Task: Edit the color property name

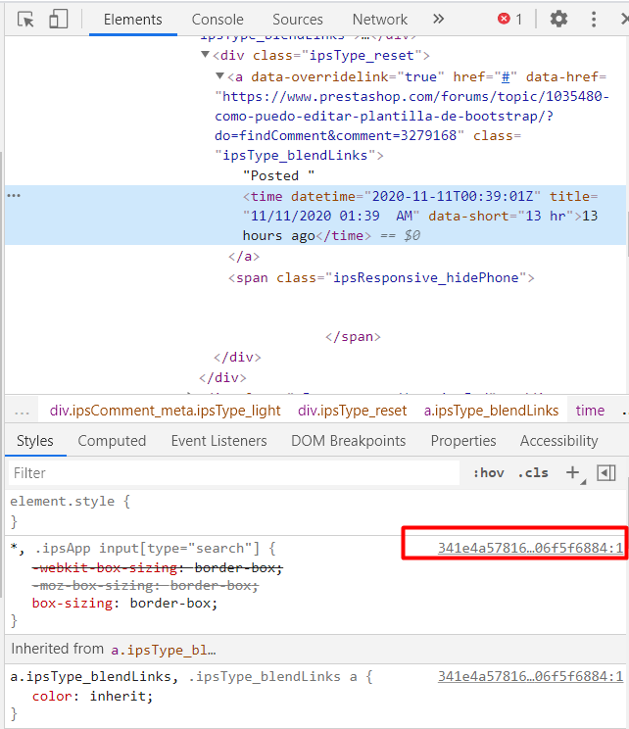Action: point(52,696)
